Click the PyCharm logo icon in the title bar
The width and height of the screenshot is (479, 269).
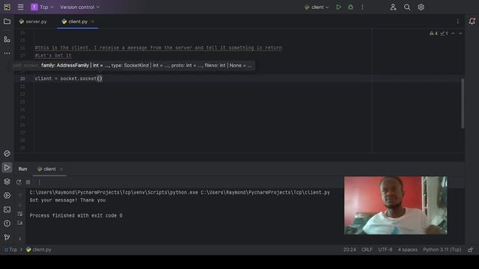[7, 7]
